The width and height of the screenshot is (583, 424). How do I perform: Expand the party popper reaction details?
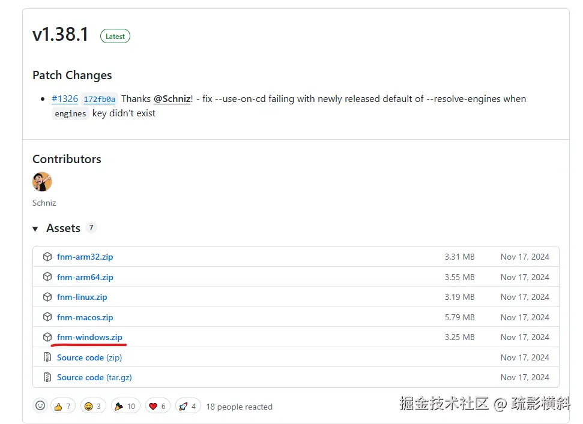(125, 405)
